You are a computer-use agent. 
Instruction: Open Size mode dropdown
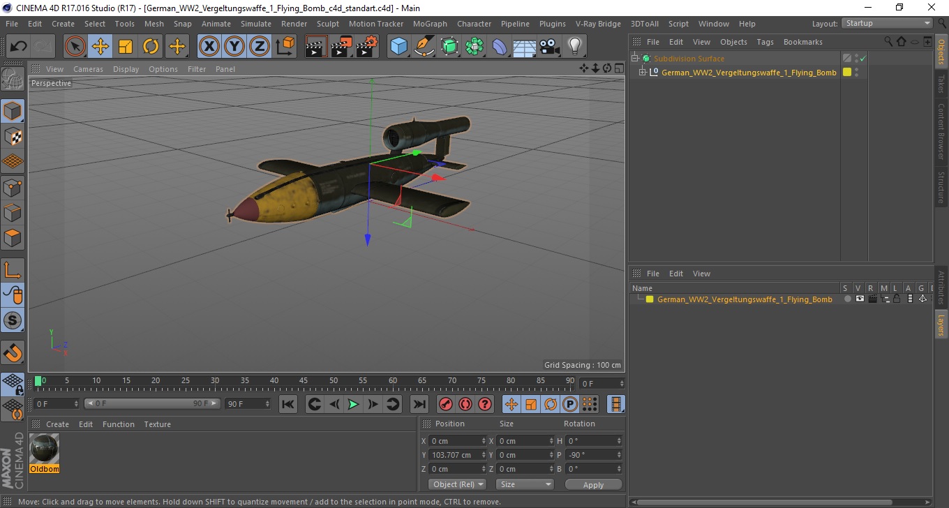coord(525,484)
